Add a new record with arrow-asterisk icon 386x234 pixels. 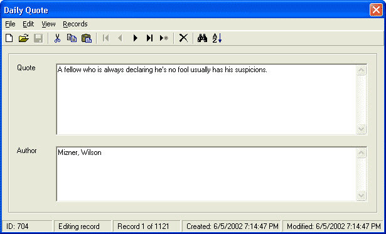coord(164,38)
